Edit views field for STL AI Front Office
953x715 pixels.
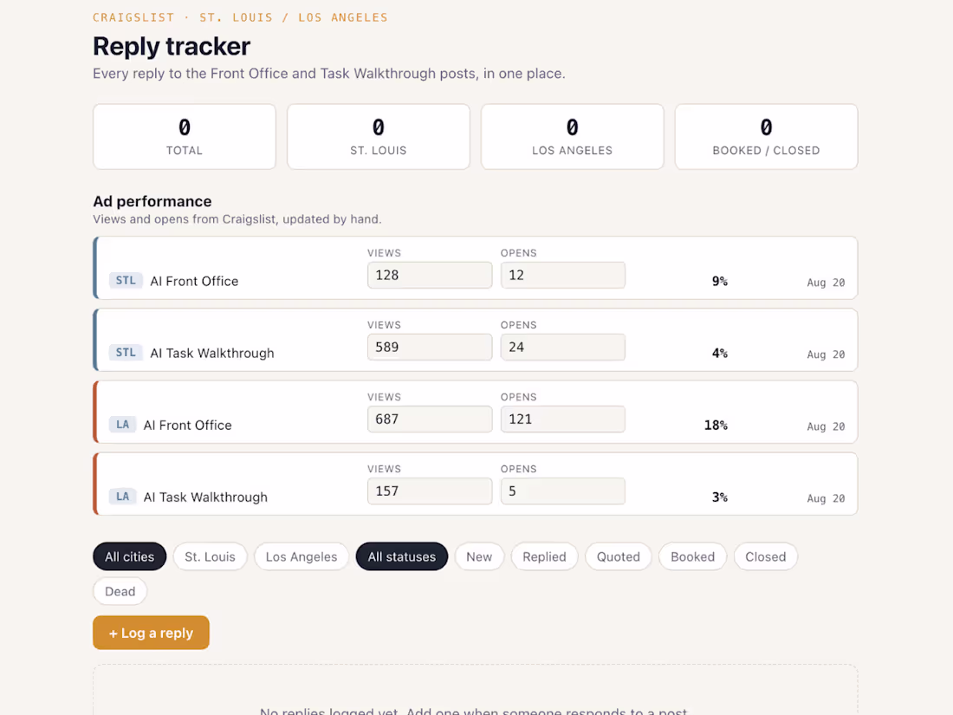[430, 275]
